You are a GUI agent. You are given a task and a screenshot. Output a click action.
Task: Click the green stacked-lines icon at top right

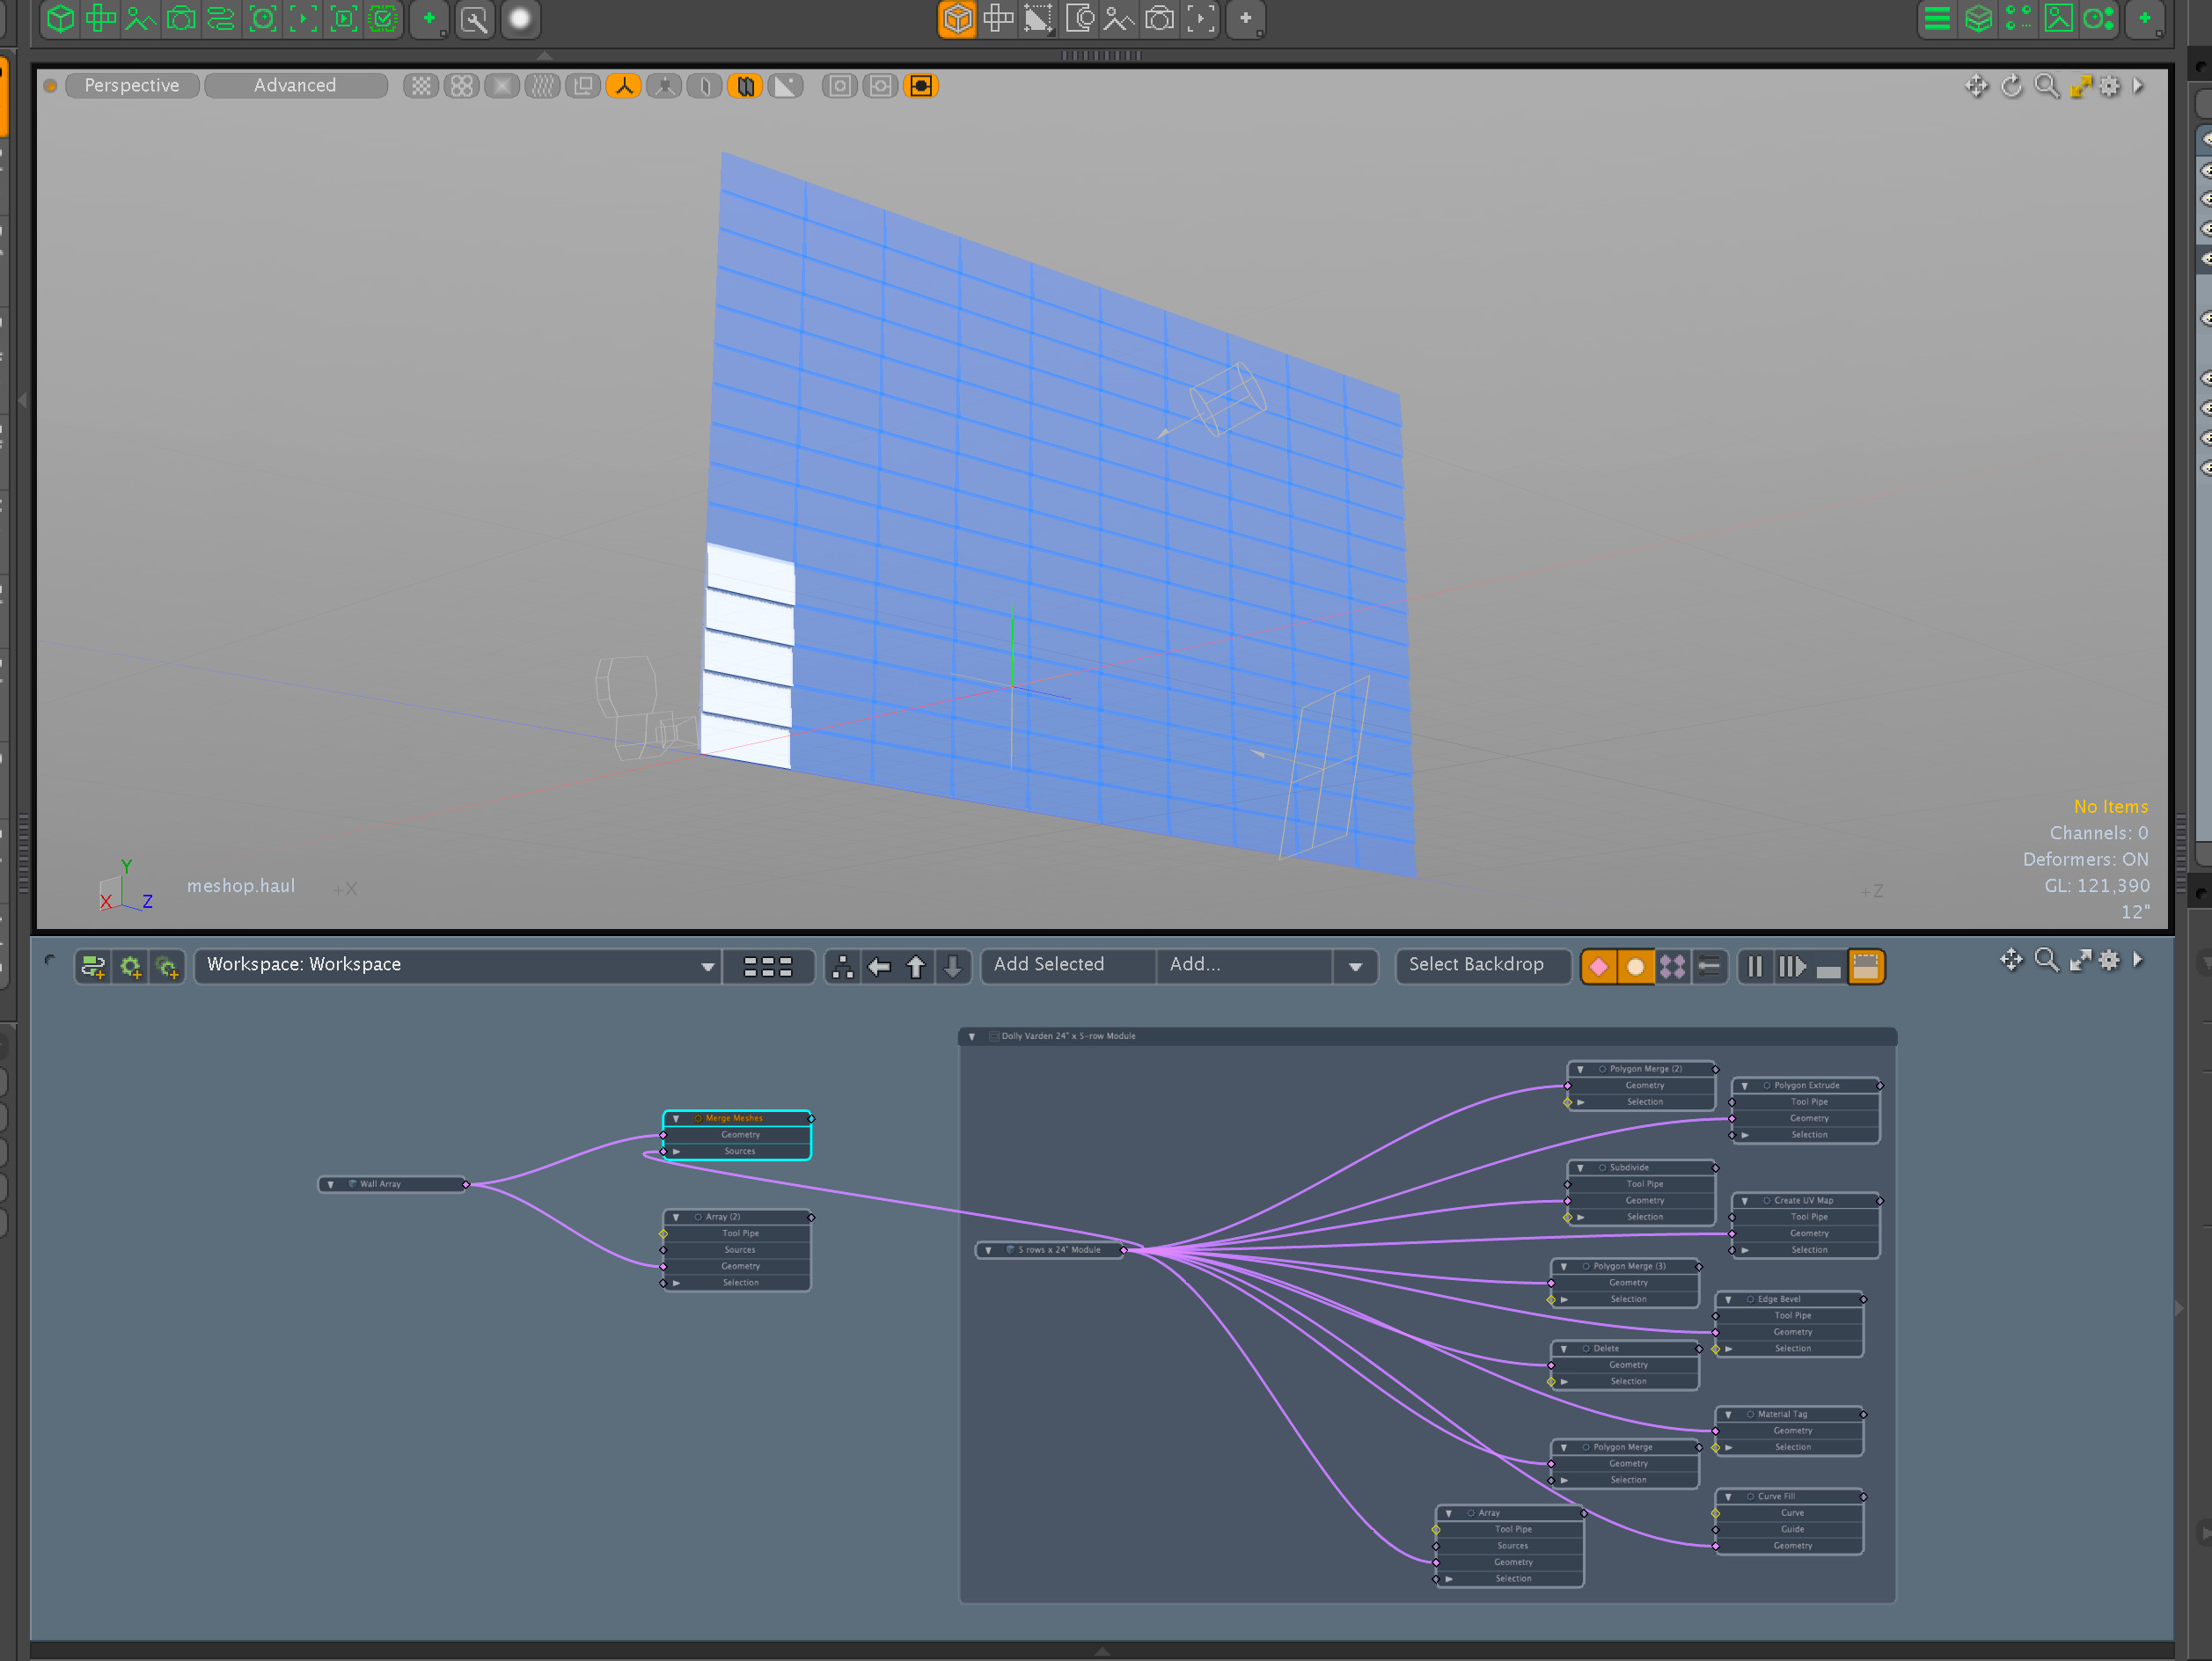tap(1937, 19)
